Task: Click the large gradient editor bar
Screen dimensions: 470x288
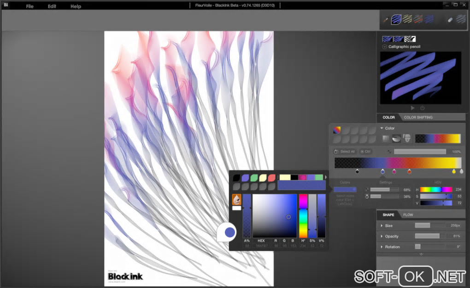Action: point(398,163)
